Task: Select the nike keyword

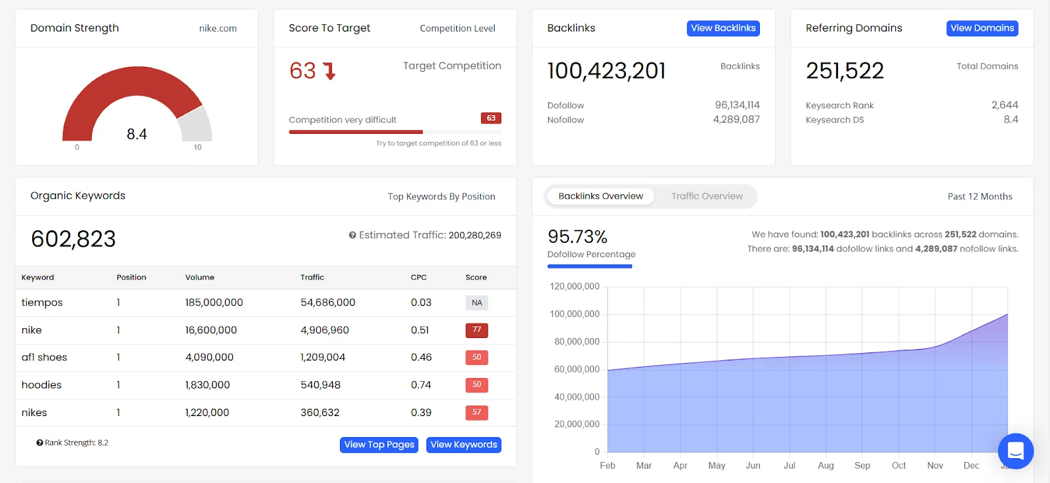Action: click(x=31, y=330)
